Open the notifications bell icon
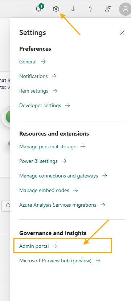 click(38, 9)
